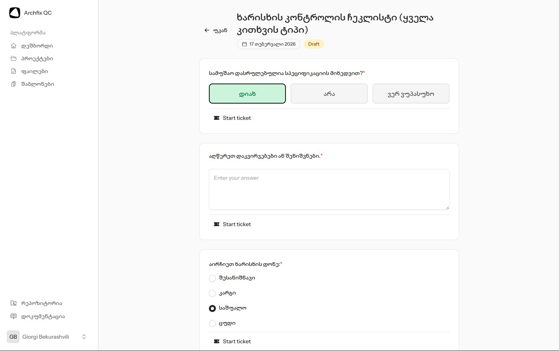559x351 pixels.
Task: Expand the Giorgi Bekurashvili account chevron
Action: pos(84,337)
